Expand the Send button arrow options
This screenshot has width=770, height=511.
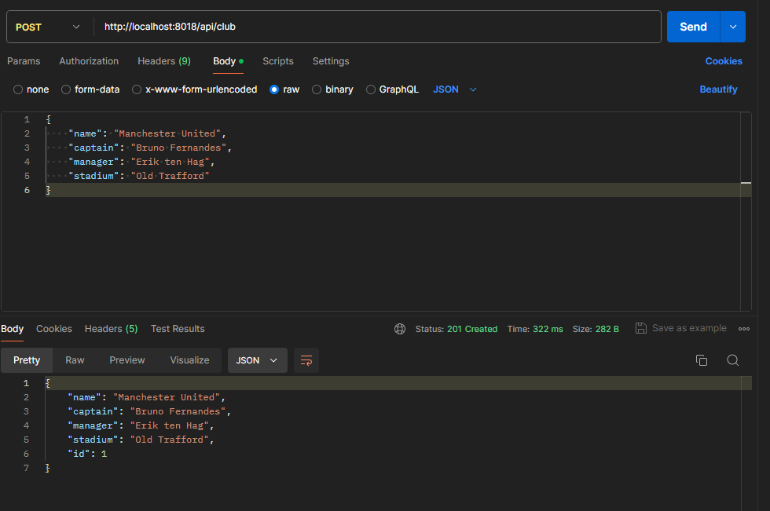732,27
